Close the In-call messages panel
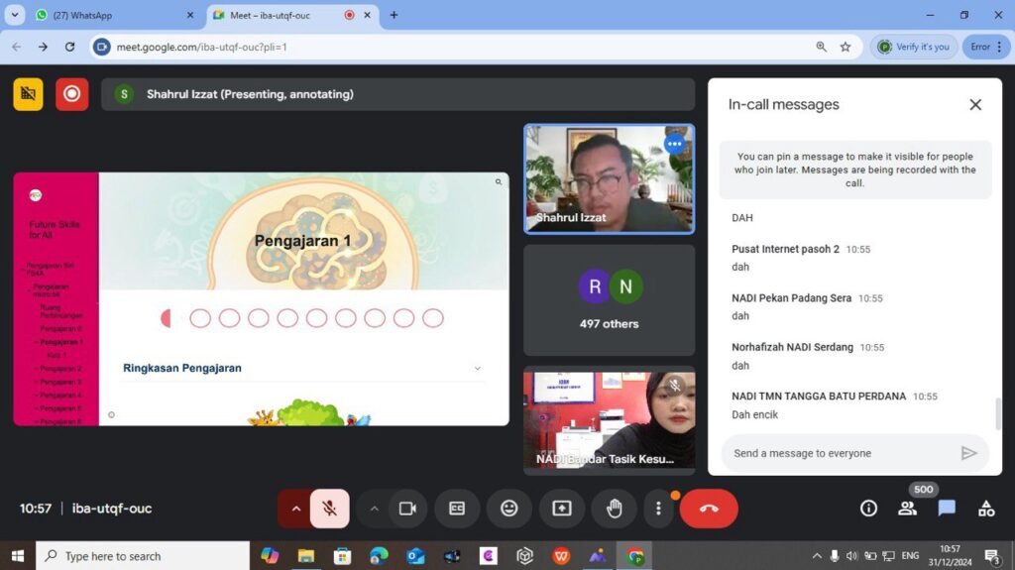 [x=975, y=105]
